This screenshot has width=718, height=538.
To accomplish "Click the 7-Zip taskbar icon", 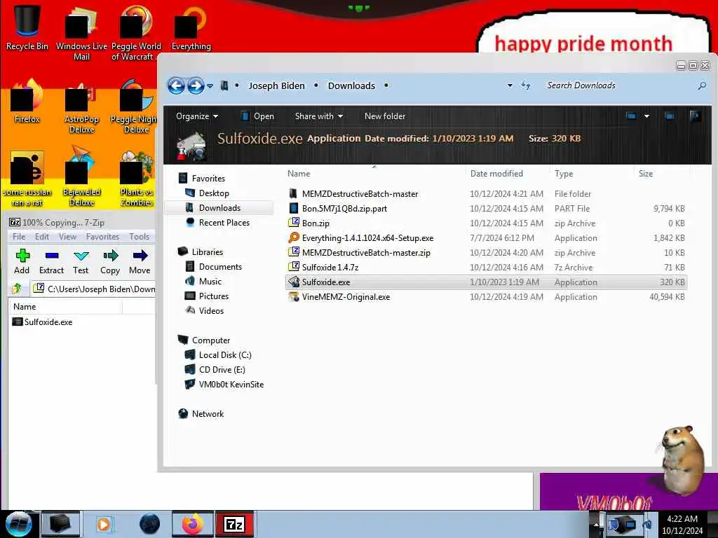I will [x=234, y=524].
